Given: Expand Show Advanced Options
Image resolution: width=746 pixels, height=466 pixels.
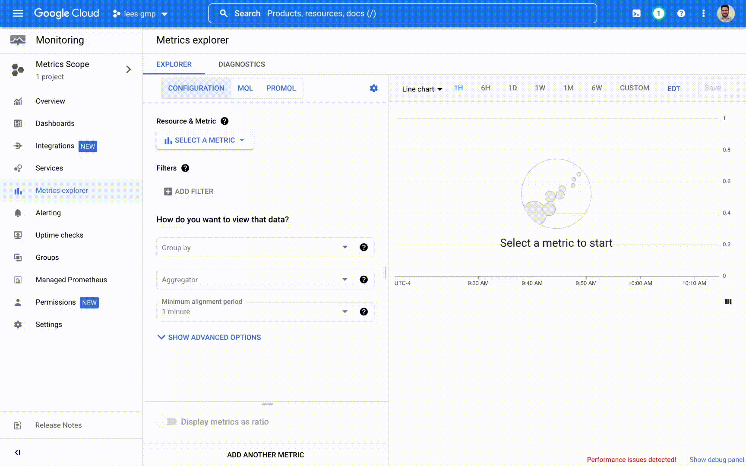Looking at the screenshot, I should [209, 337].
